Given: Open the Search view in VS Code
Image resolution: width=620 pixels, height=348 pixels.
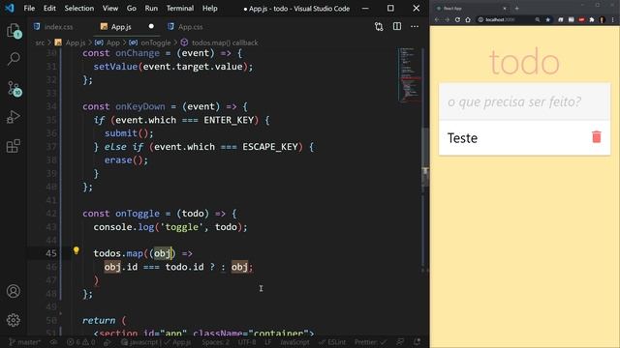Looking at the screenshot, I should (x=14, y=59).
